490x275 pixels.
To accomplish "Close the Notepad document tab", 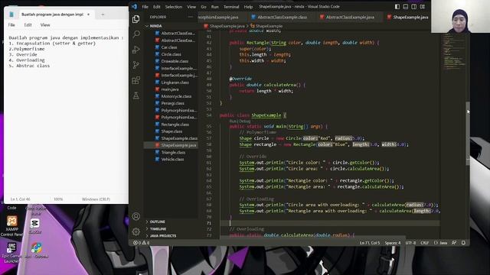I will [x=89, y=15].
